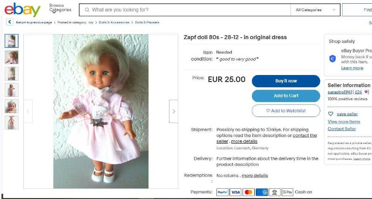Click the Add to Cart button
The height and width of the screenshot is (199, 372).
tap(286, 96)
